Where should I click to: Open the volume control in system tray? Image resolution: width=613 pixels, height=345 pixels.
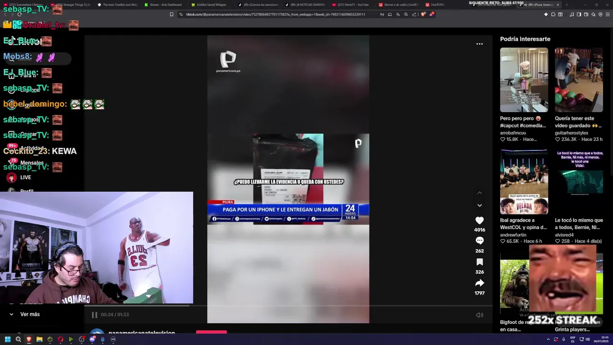click(x=588, y=339)
